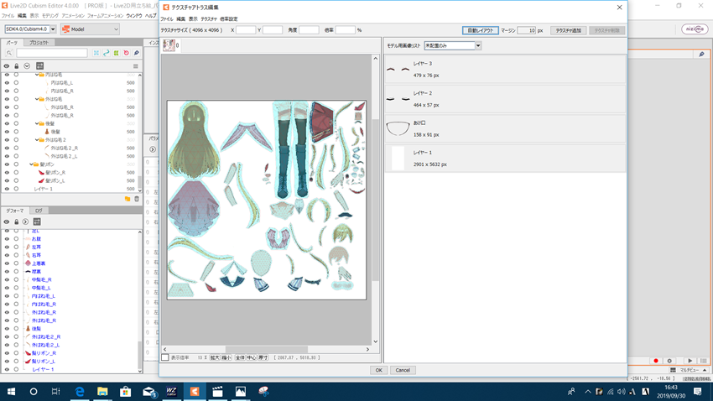Click the 自動レイアウト button
The image size is (713, 401).
(x=480, y=30)
